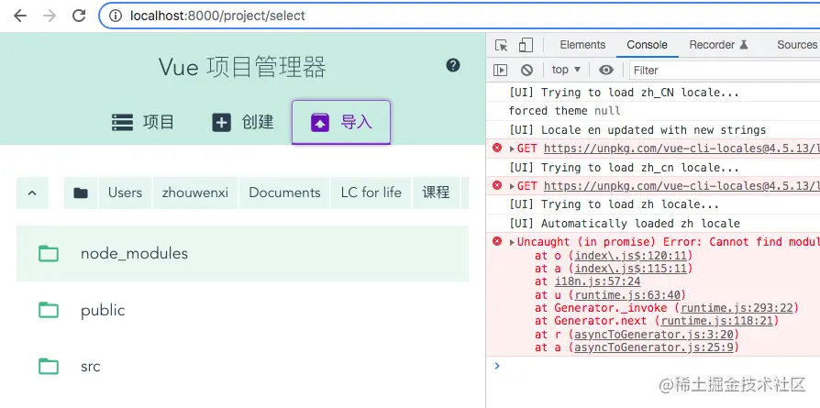This screenshot has height=408, width=820.
Task: Clear the console with the ban icon
Action: point(526,70)
